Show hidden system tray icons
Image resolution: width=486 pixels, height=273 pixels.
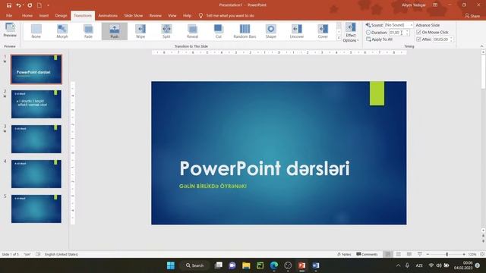[398, 265]
